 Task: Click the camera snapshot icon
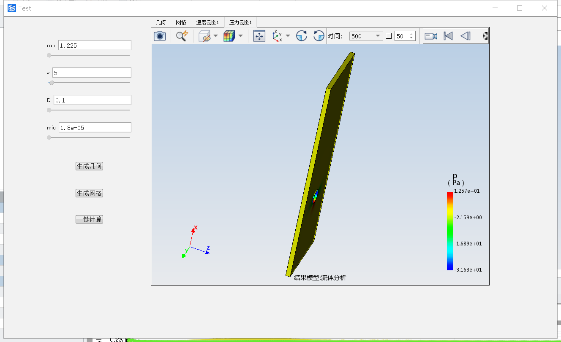(x=160, y=36)
